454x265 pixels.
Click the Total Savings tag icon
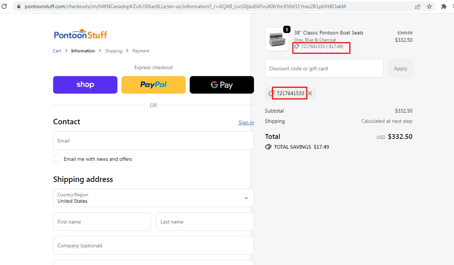point(268,147)
